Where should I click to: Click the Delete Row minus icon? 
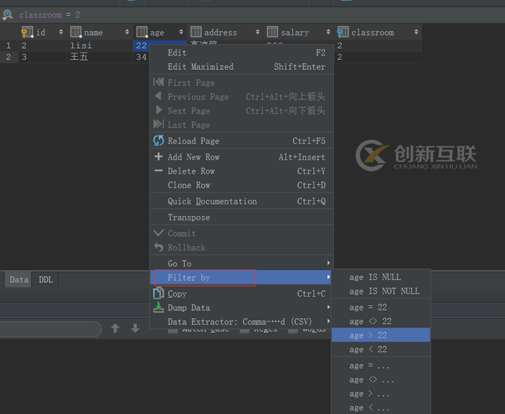pyautogui.click(x=158, y=171)
